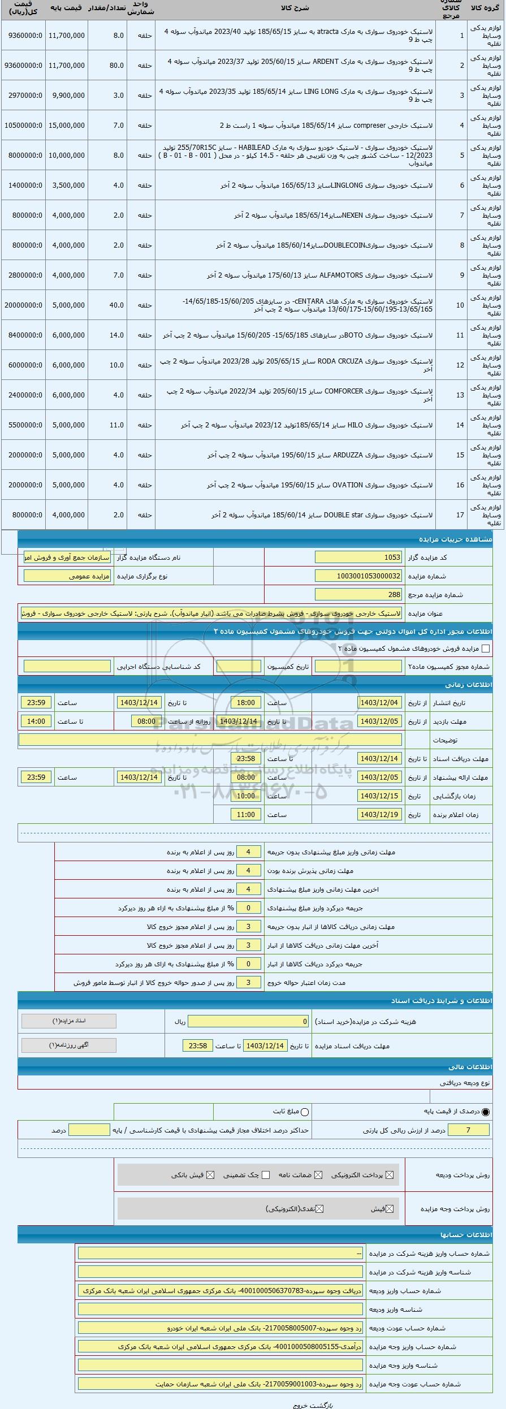Click the empty 'تاریخ کمیسیون' field
Image resolution: width=506 pixels, height=1409 pixels.
[239, 666]
